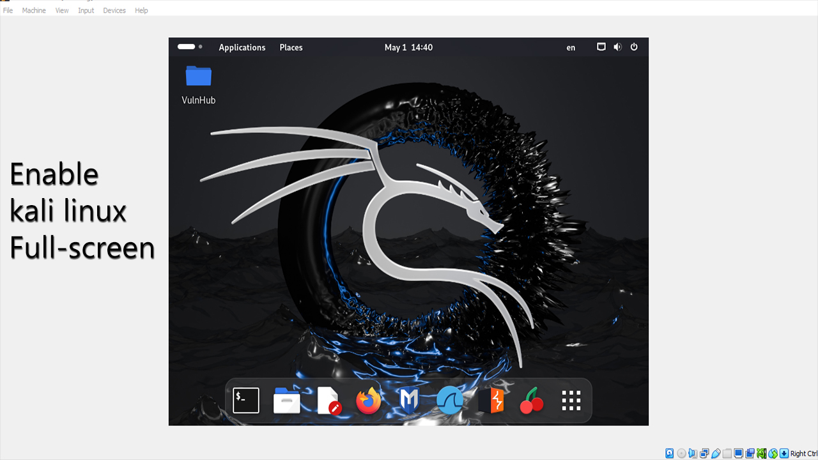Screen dimensions: 818x460
Task: Launch Firefox from the dock
Action: tap(369, 401)
